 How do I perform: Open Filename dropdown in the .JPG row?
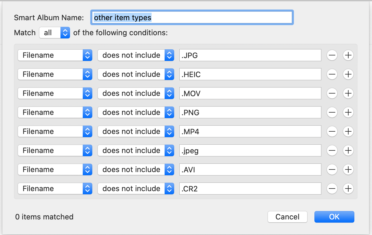coord(55,55)
